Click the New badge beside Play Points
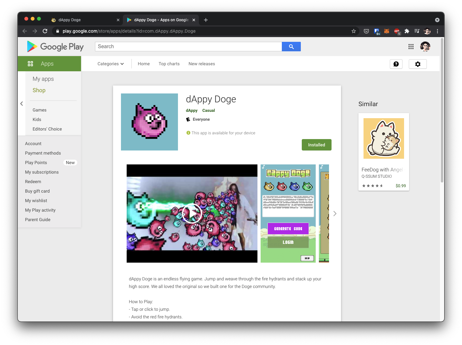 tap(70, 163)
